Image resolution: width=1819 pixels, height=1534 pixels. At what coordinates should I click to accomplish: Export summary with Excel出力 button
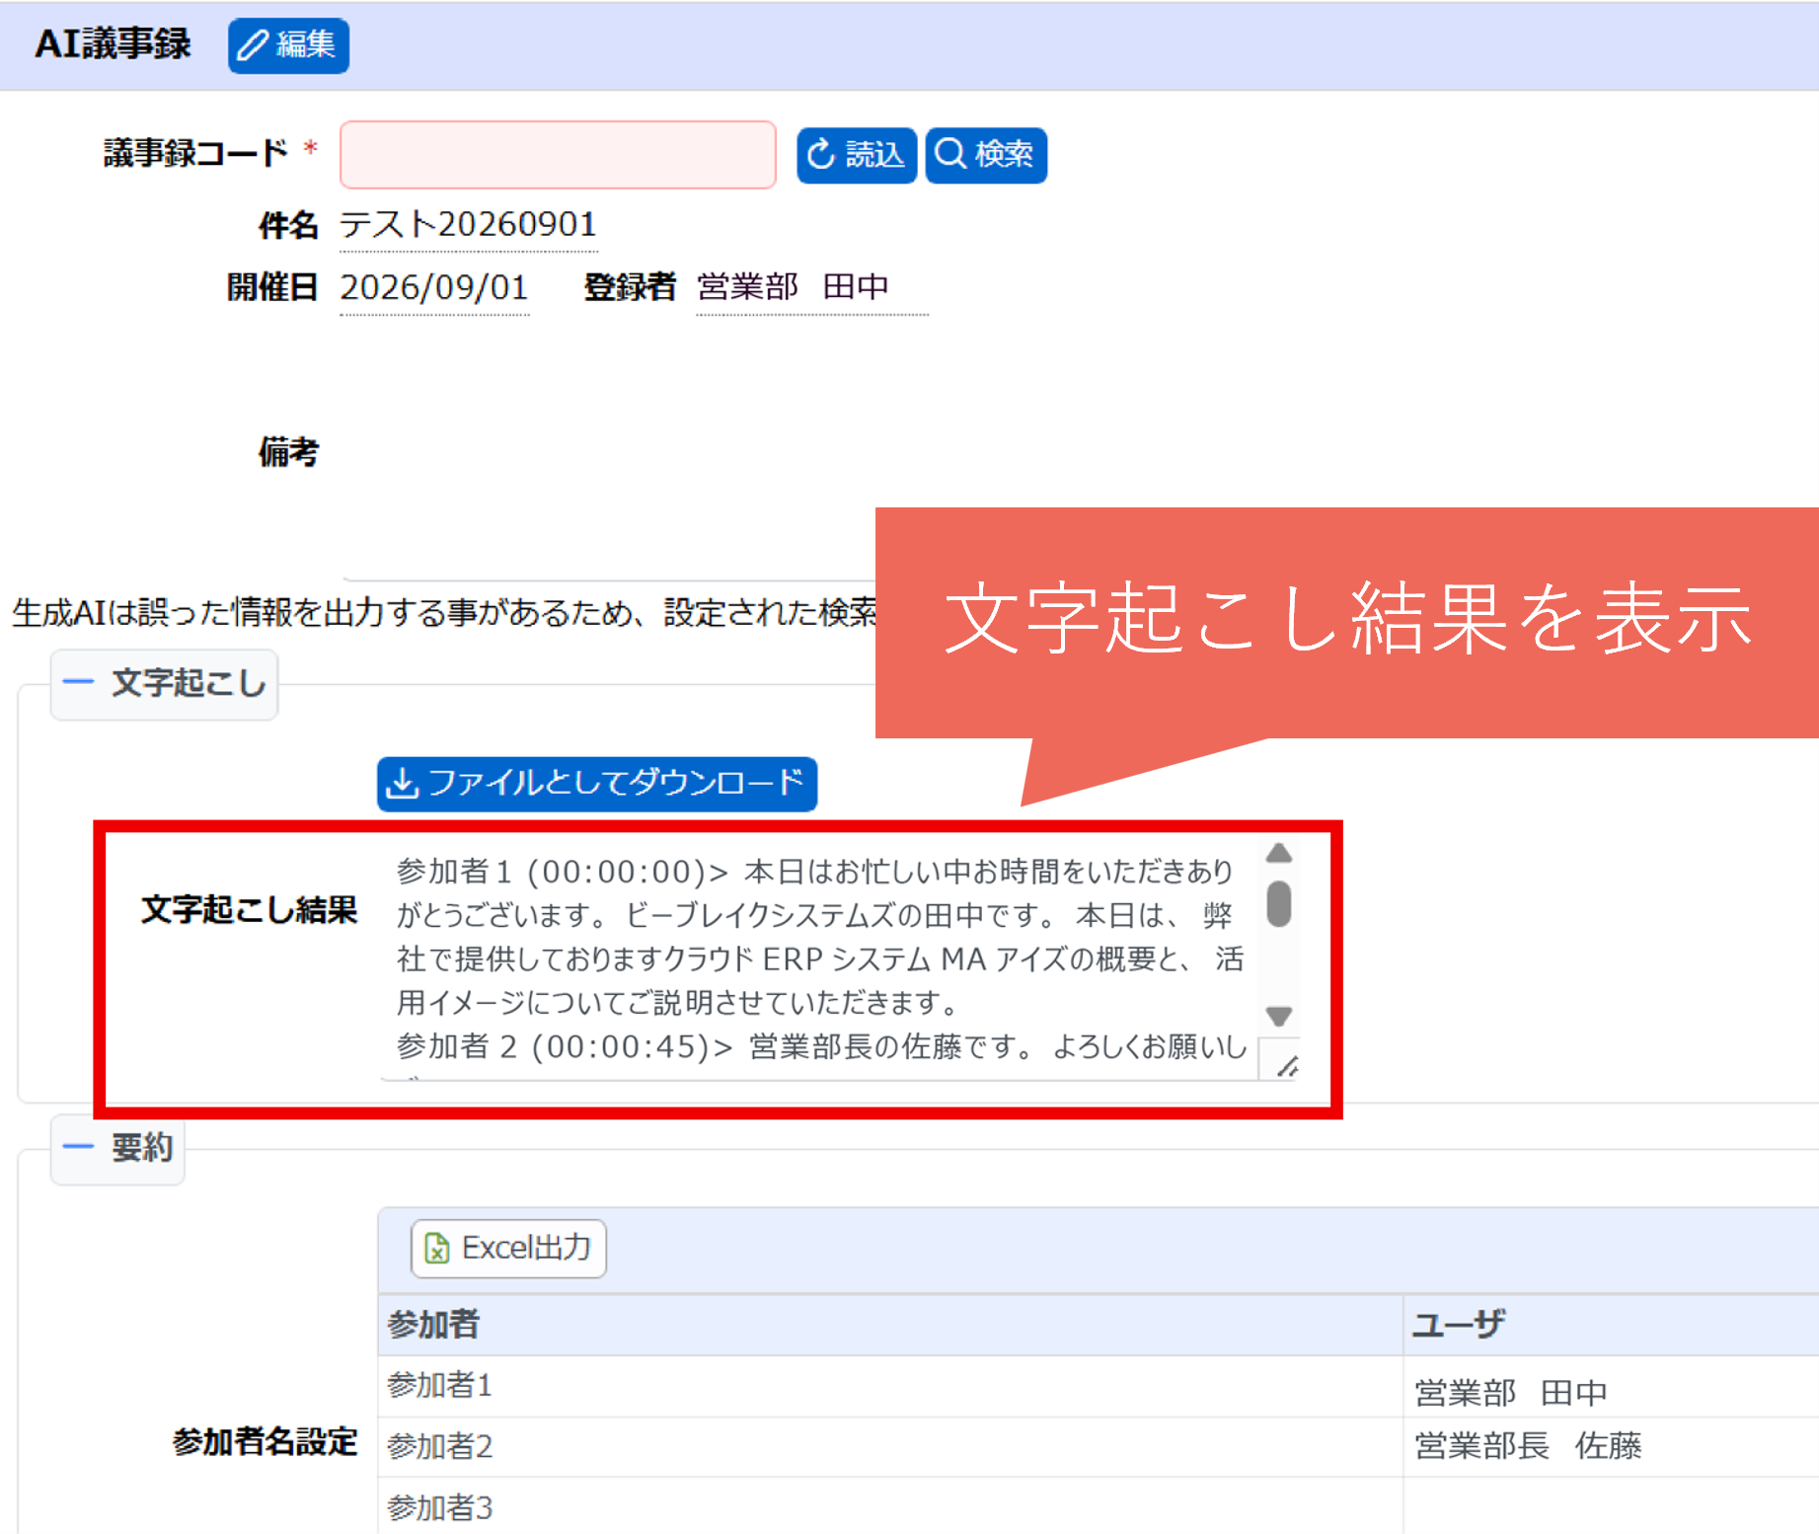click(x=508, y=1249)
